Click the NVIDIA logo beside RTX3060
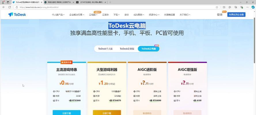Screen dimensions: 256x115 click(70, 101)
